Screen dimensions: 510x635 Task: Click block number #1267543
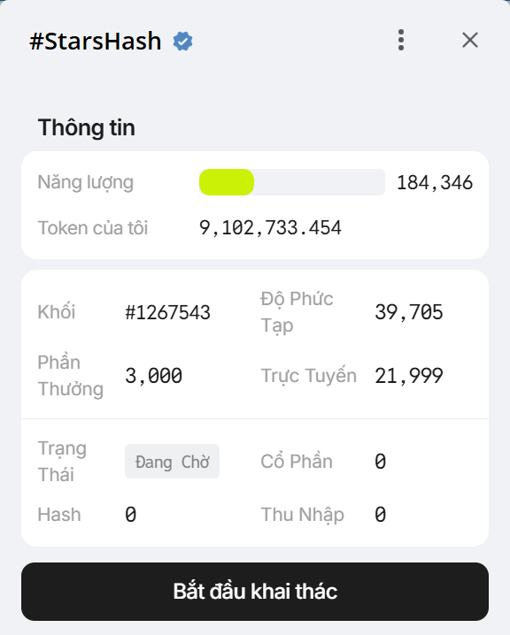click(x=168, y=312)
